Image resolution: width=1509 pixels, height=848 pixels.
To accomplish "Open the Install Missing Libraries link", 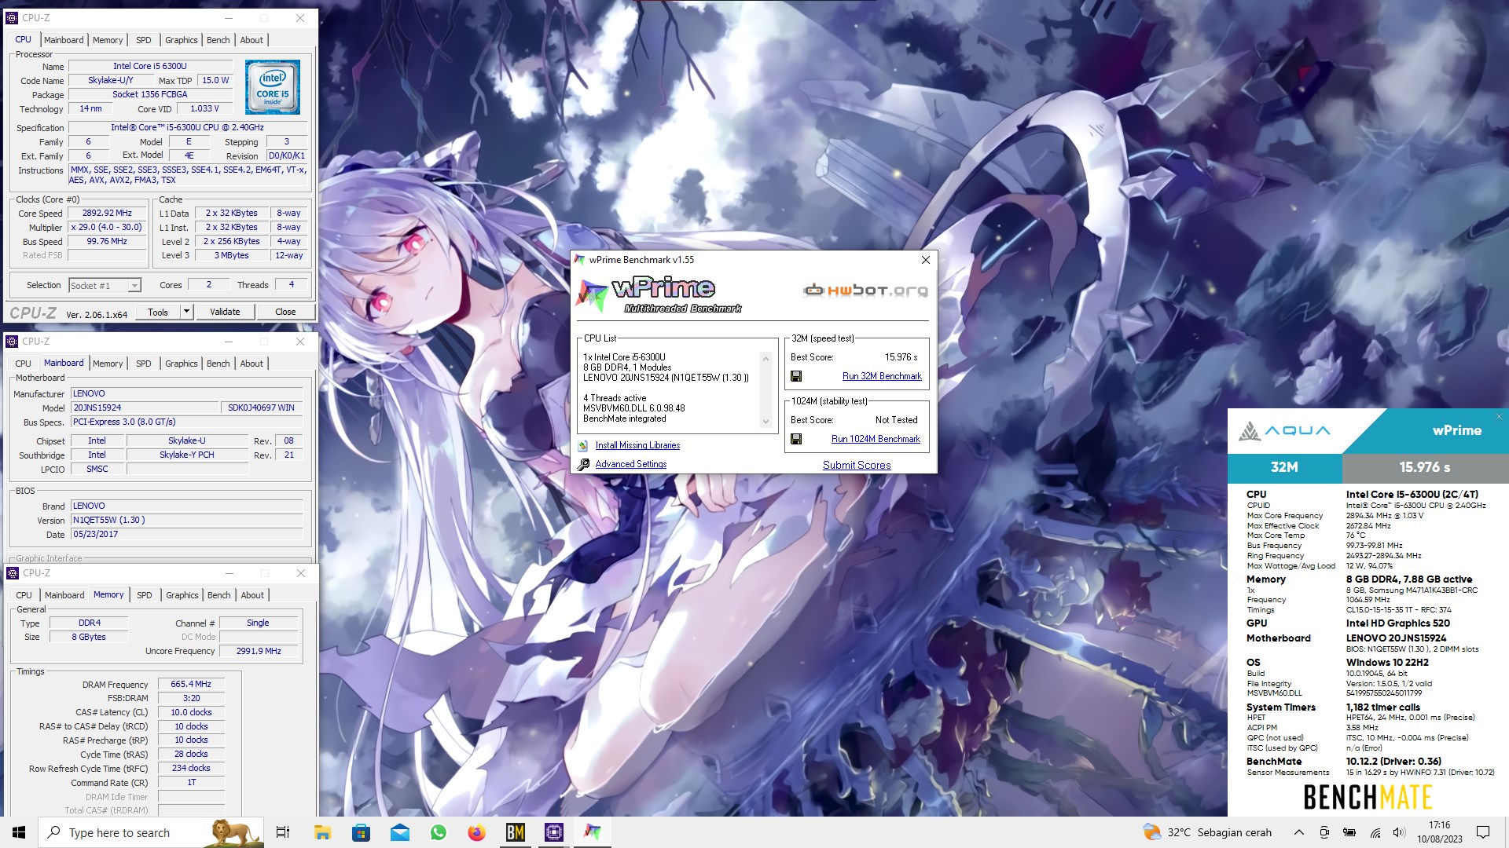I will 637,445.
